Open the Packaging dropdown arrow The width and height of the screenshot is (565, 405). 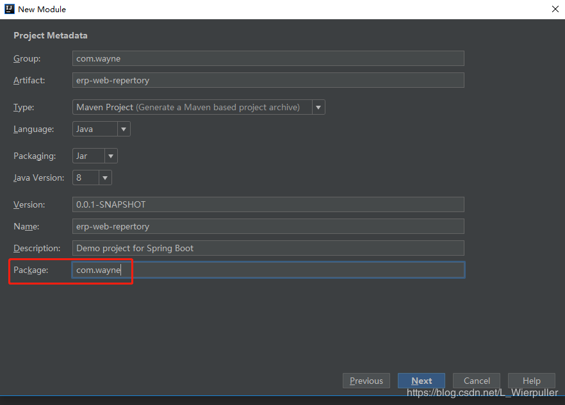click(x=111, y=156)
